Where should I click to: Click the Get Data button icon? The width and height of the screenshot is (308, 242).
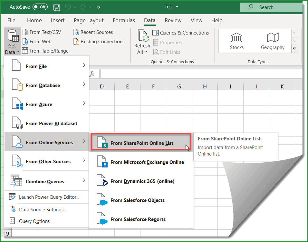click(x=13, y=35)
